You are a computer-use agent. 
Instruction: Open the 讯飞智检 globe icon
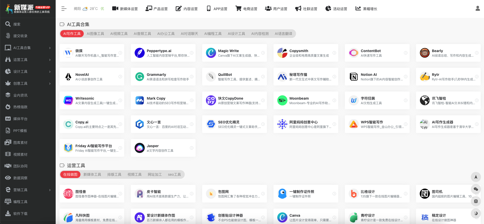425,100
